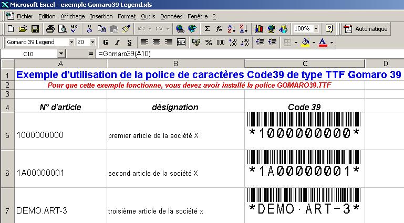Open the Web toolbar globe icon
Viewport: 404px width, 223px height.
[192, 29]
